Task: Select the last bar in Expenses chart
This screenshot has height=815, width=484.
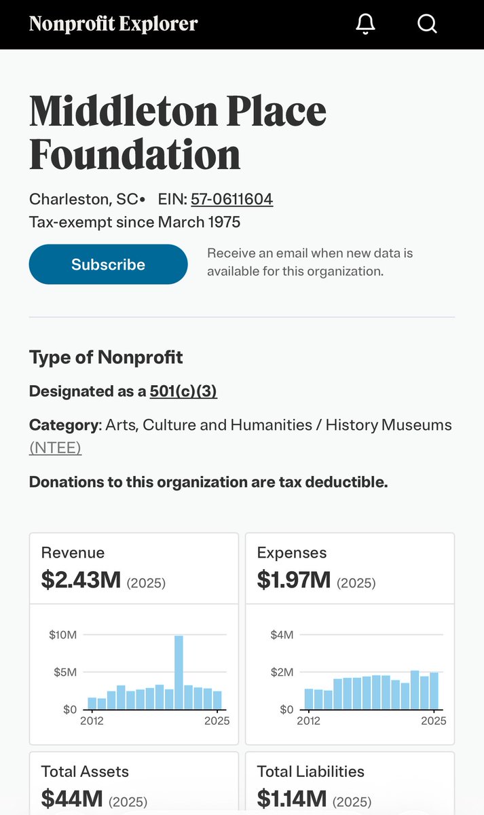Action: point(434,691)
